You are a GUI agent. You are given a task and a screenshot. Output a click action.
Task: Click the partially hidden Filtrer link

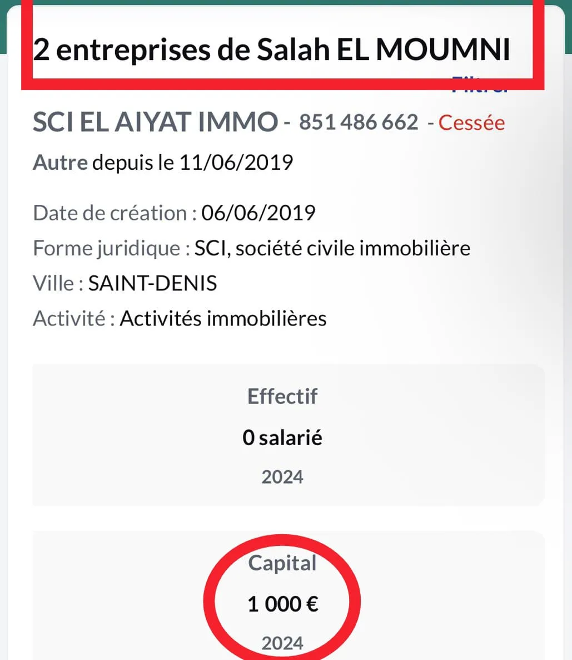[x=479, y=86]
